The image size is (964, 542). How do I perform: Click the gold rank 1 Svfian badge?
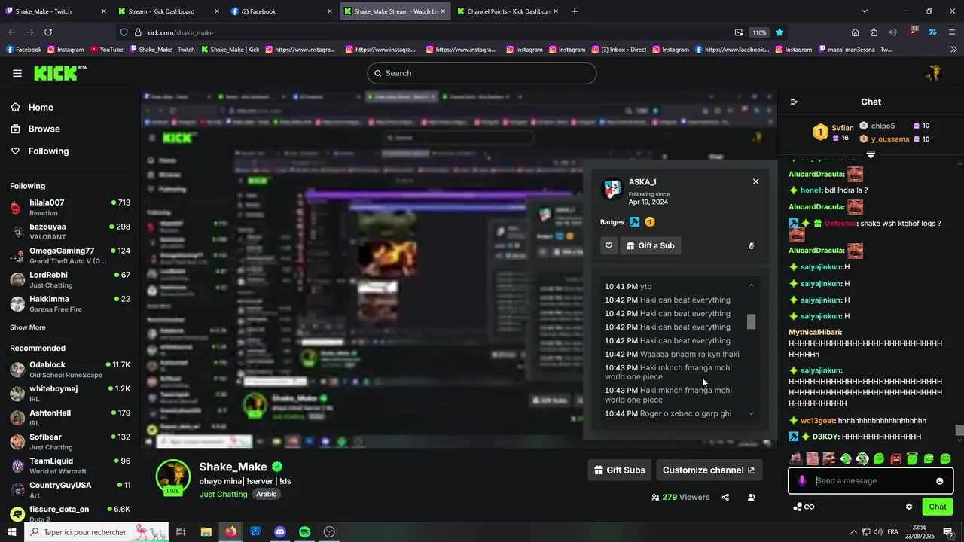point(820,132)
